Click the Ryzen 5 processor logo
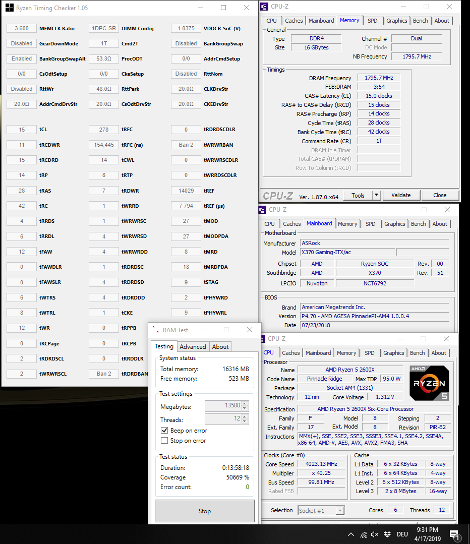470x544 pixels. pos(429,383)
